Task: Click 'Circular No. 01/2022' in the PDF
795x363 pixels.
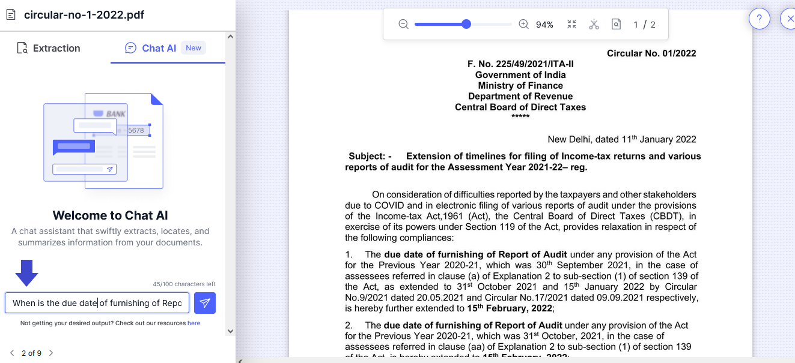Action: [651, 53]
